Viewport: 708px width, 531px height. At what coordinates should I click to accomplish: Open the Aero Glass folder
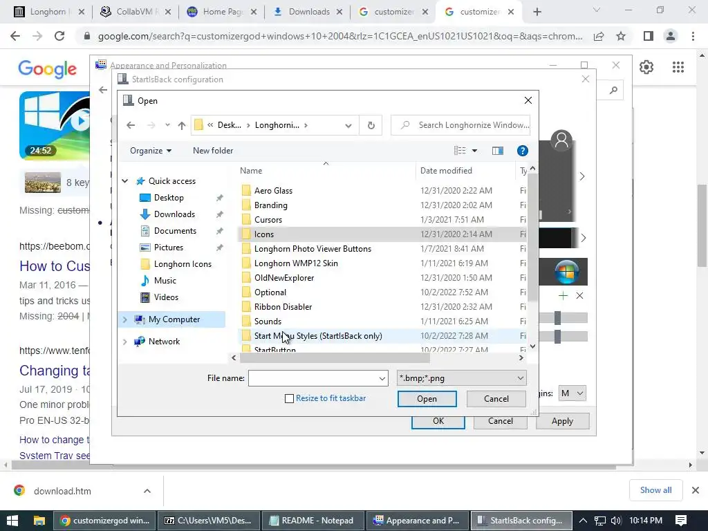click(273, 191)
